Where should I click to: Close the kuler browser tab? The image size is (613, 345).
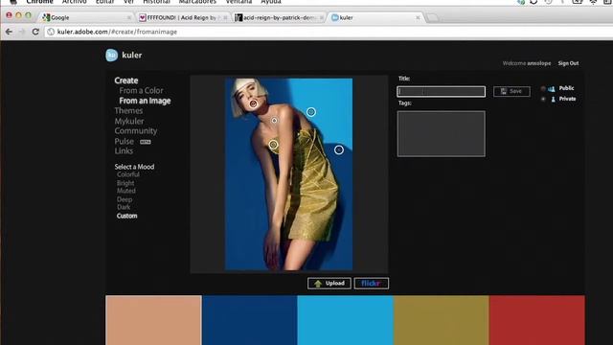coord(418,17)
